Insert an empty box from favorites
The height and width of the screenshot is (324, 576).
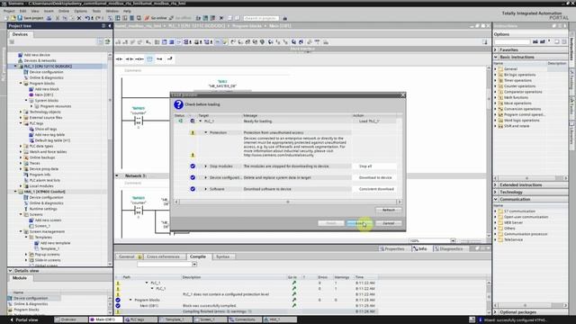149,58
